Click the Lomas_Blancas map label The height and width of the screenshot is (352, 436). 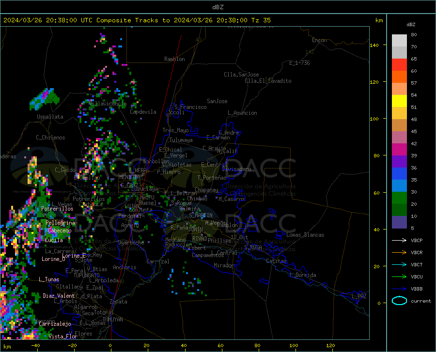pyautogui.click(x=305, y=235)
